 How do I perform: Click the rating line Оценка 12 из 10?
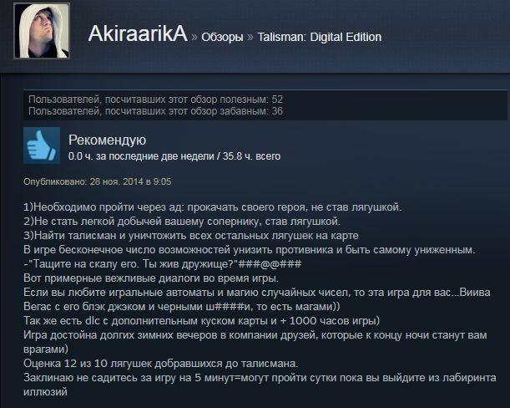point(160,364)
